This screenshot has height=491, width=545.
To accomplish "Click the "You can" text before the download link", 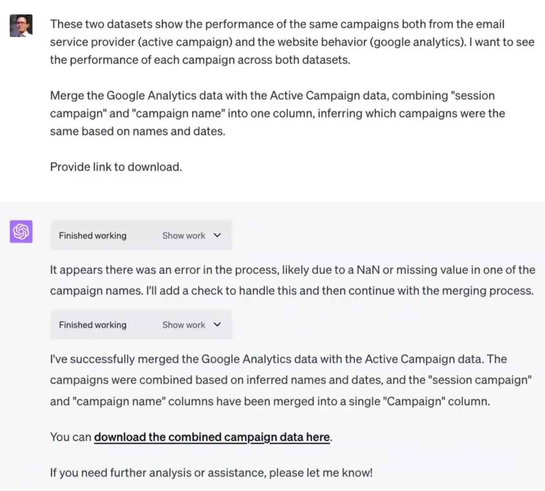I will pyautogui.click(x=70, y=437).
